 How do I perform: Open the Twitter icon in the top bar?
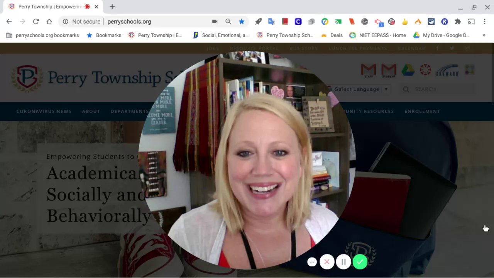452,48
